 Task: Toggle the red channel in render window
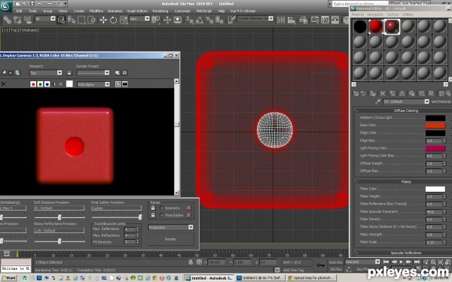[x=33, y=84]
